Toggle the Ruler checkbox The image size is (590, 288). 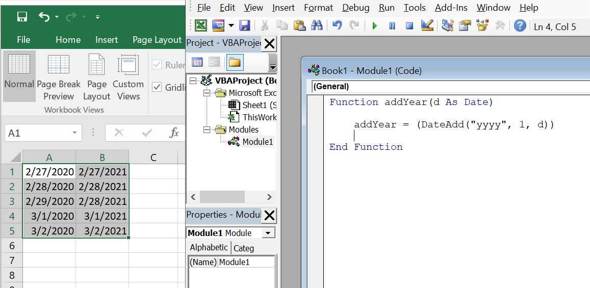point(157,65)
